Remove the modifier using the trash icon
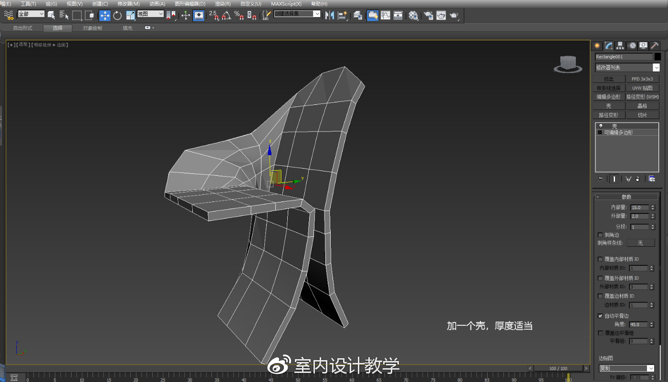Image resolution: width=668 pixels, height=382 pixels. [637, 179]
